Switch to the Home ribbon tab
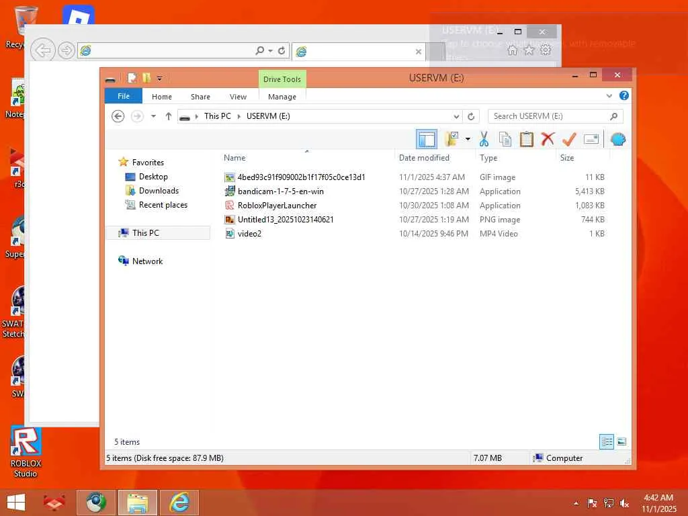The image size is (688, 516). [x=161, y=97]
